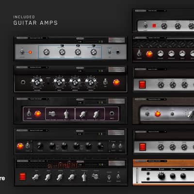Image resolution: width=194 pixels, height=194 pixels.
Task: Click orange lamp on the six-black-knob amp
Action: click(x=20, y=146)
